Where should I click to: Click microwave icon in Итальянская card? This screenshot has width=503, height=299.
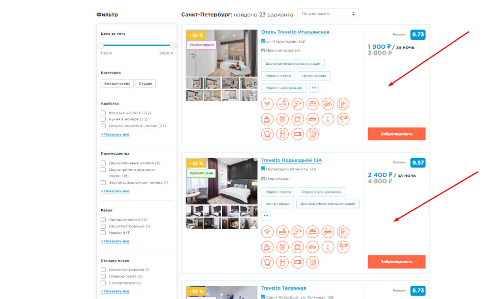pos(297,134)
